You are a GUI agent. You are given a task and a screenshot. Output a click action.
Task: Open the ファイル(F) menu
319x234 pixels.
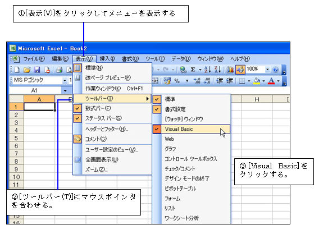coord(34,59)
